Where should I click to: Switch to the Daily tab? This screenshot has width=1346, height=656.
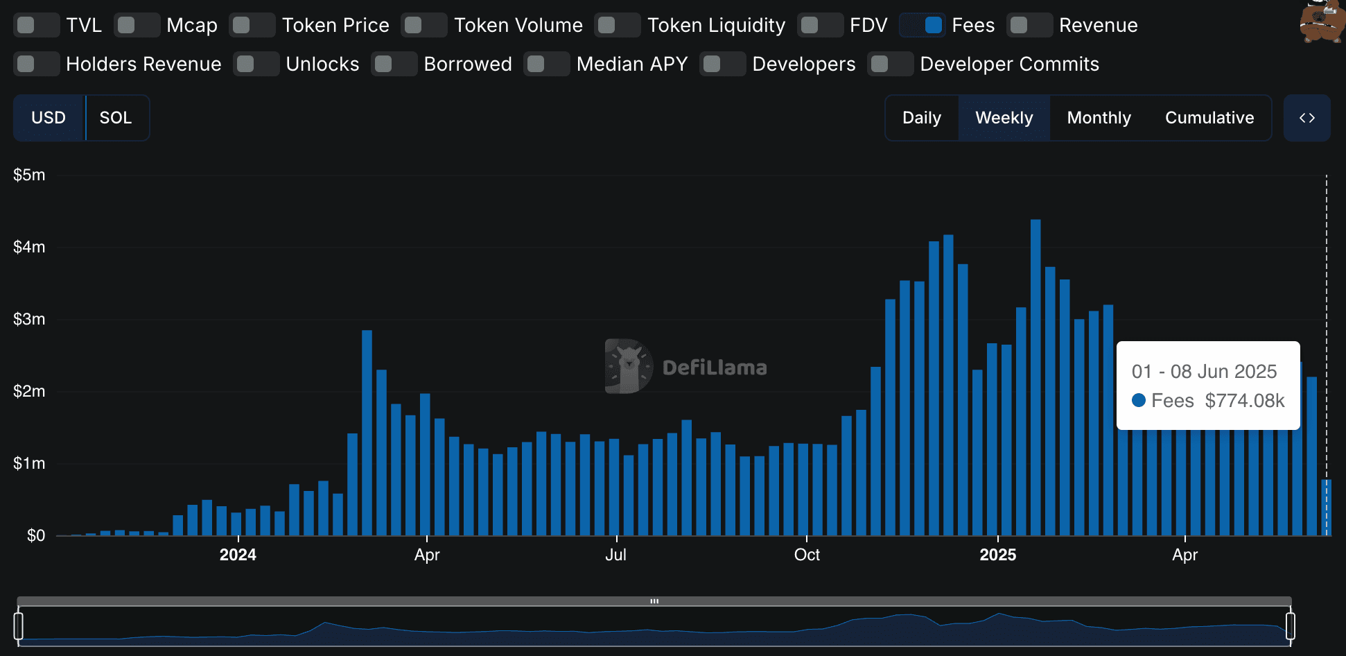921,118
